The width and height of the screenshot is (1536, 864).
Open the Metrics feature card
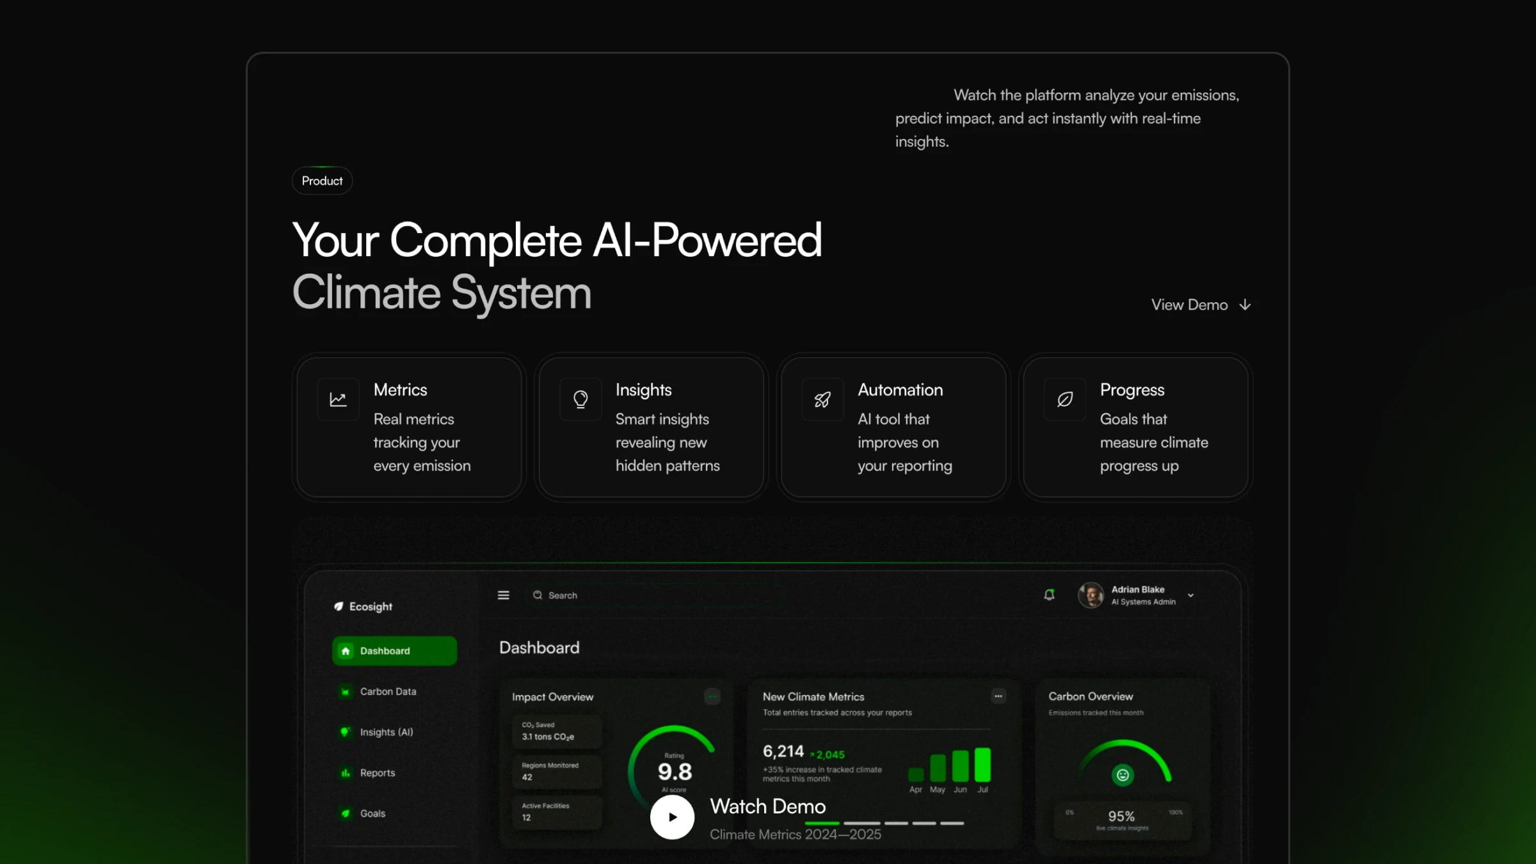coord(410,427)
